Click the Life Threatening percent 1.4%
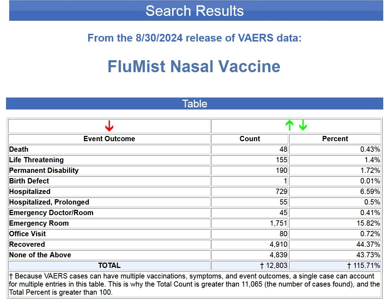The height and width of the screenshot is (301, 391). (x=372, y=160)
